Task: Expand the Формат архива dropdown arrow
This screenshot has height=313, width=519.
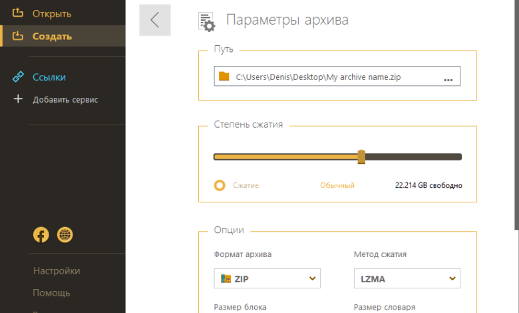Action: pos(312,278)
